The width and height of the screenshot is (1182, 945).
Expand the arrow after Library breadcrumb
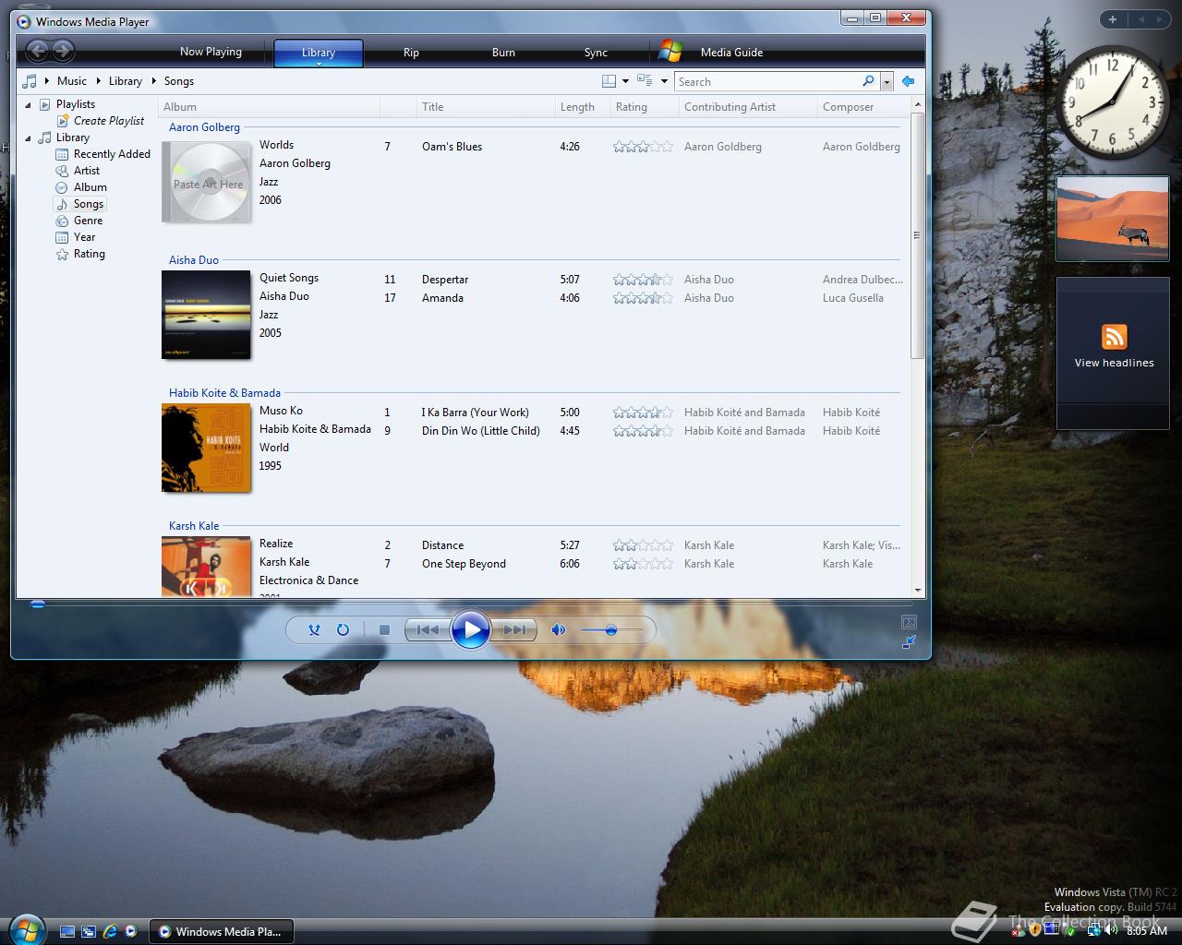click(153, 81)
